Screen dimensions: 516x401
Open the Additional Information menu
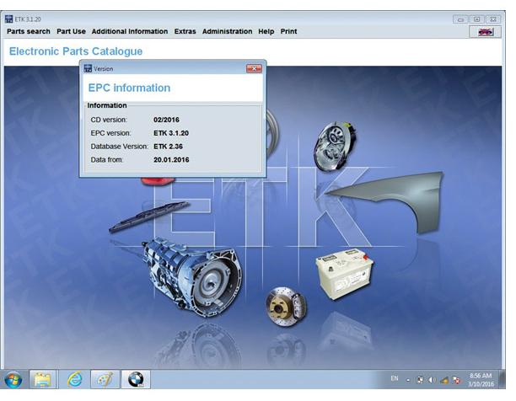click(130, 31)
